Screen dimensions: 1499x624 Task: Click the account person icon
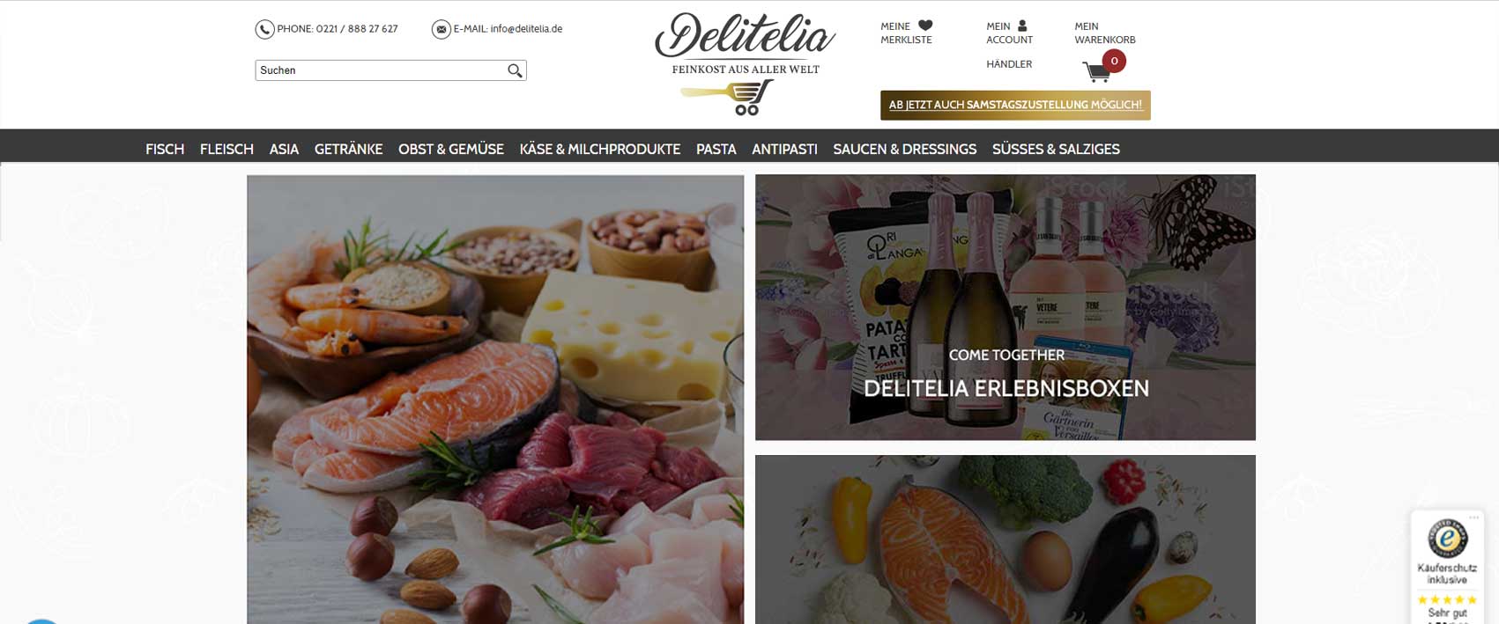1022,26
